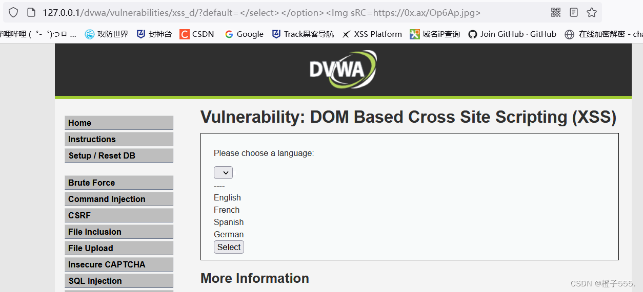Open the QR code generator icon

[x=556, y=12]
